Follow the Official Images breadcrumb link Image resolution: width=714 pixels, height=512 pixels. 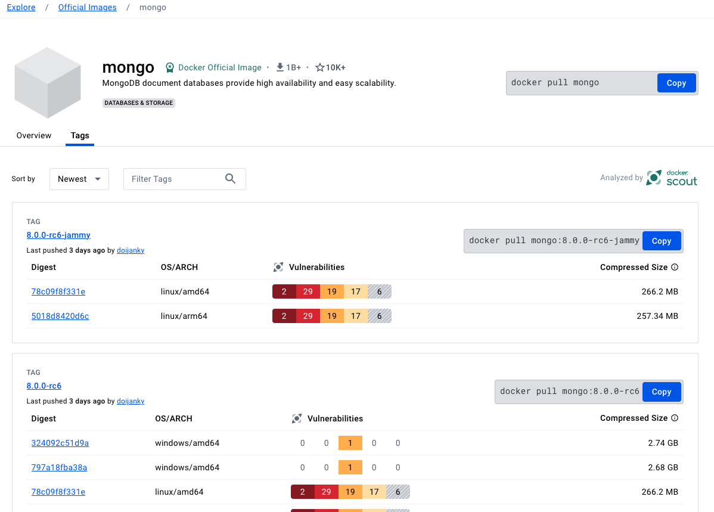[87, 7]
